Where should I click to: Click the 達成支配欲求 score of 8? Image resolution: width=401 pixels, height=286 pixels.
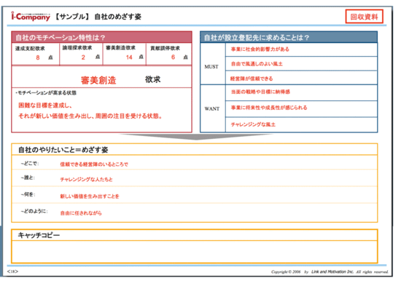coord(38,57)
